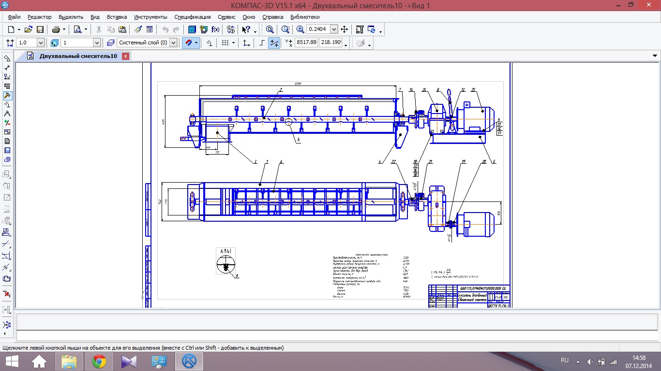Image resolution: width=661 pixels, height=371 pixels.
Task: Open the Справка menu
Action: pyautogui.click(x=273, y=17)
